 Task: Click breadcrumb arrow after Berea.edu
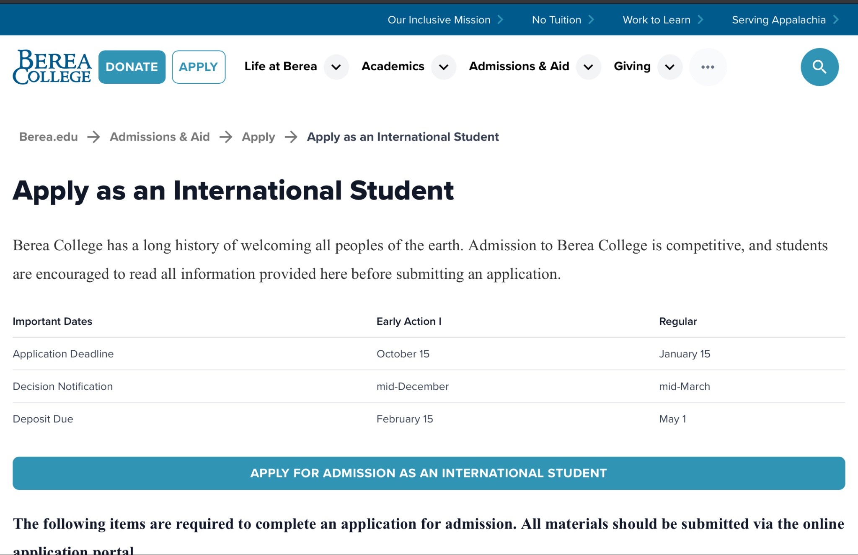94,137
